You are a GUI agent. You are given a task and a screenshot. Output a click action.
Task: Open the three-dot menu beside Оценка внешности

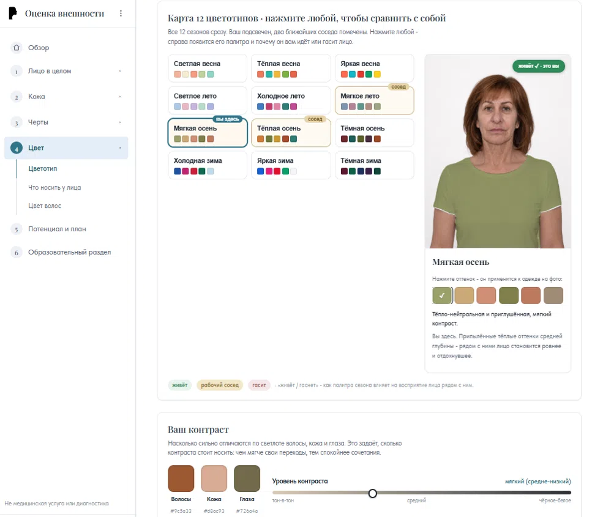click(121, 13)
